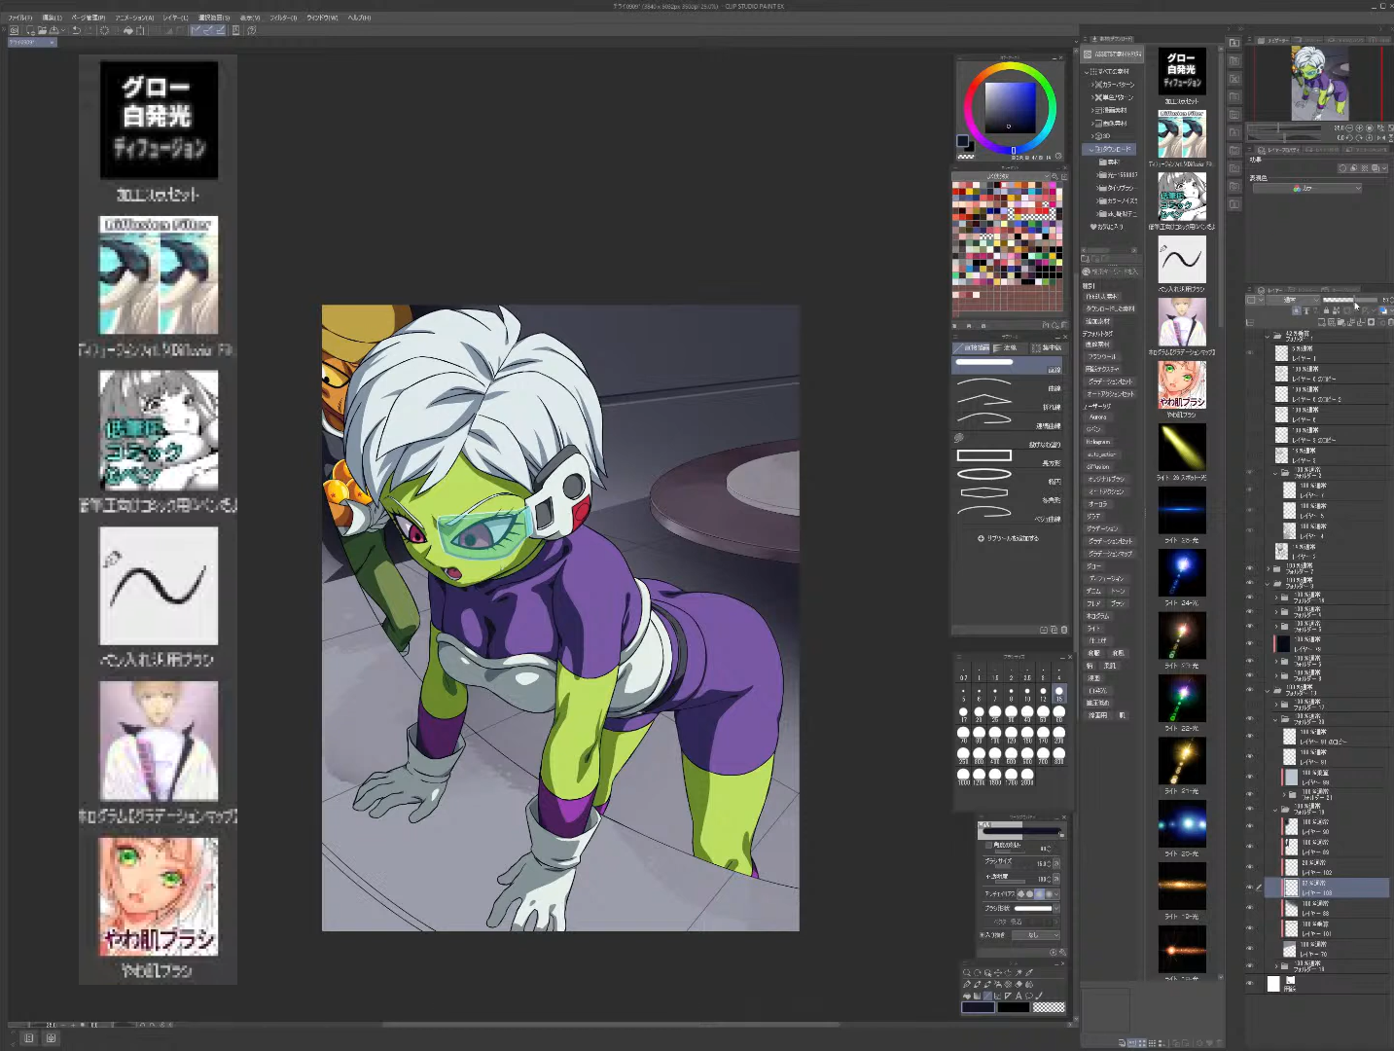Expand the フォルダー 7 layer folder

point(1268,568)
